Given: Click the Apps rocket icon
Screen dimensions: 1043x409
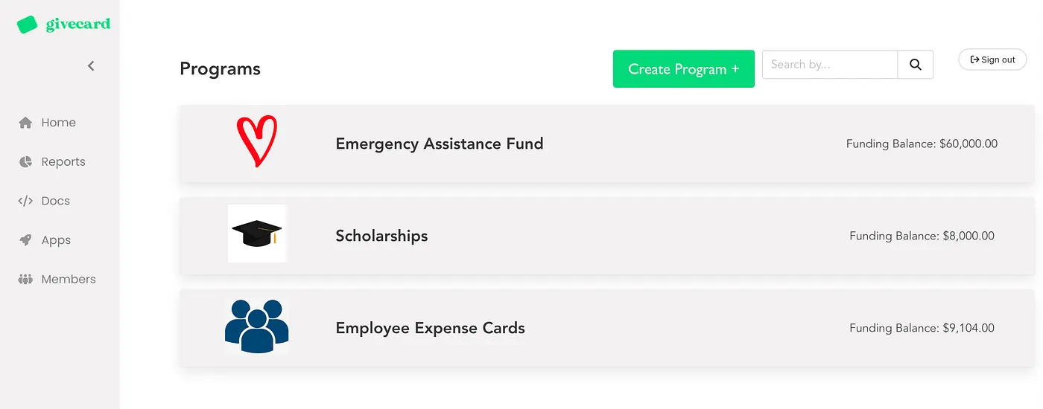Looking at the screenshot, I should click(25, 240).
